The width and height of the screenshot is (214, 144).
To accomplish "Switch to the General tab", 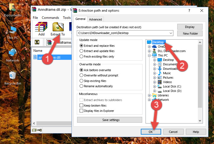I will coord(80,19).
